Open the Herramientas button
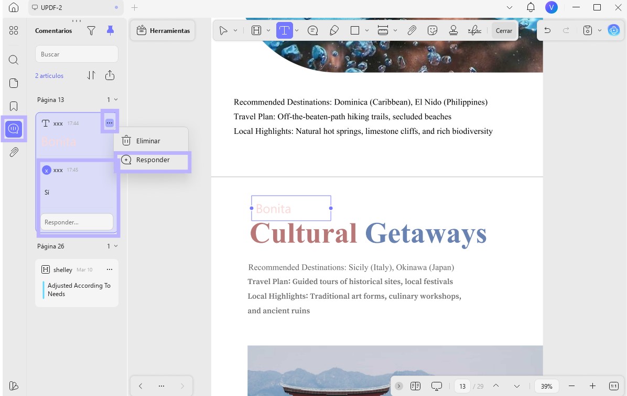 tap(163, 31)
